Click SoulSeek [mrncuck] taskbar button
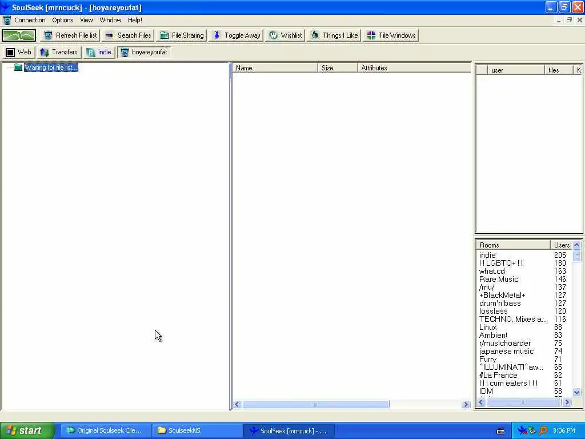The height and width of the screenshot is (439, 585). 289,431
